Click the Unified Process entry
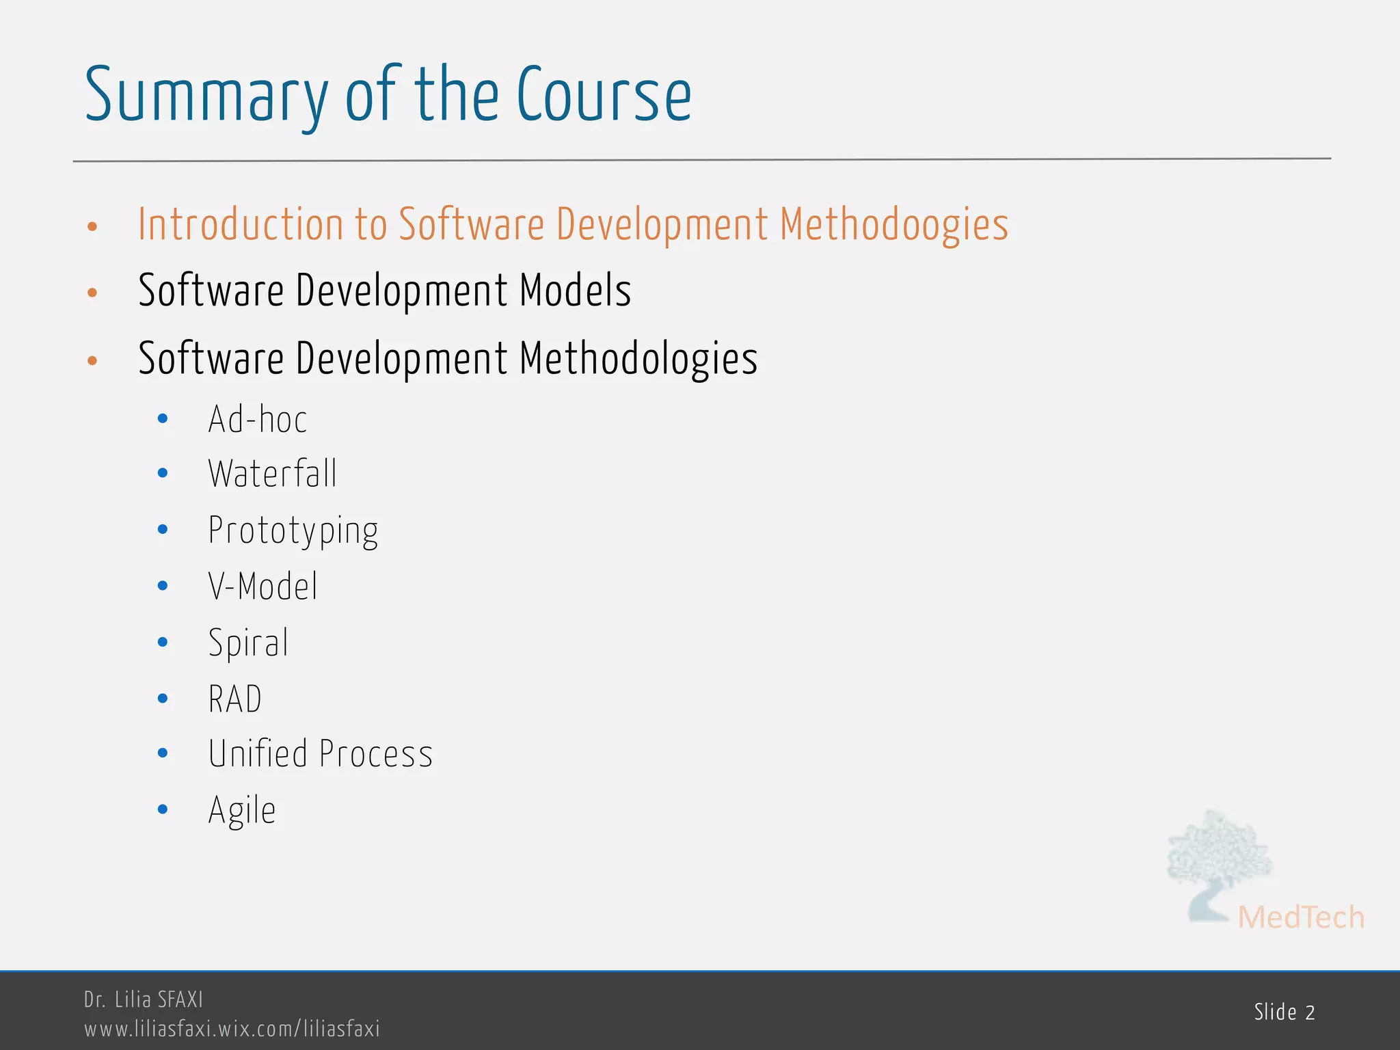The width and height of the screenshot is (1400, 1050). click(x=320, y=754)
